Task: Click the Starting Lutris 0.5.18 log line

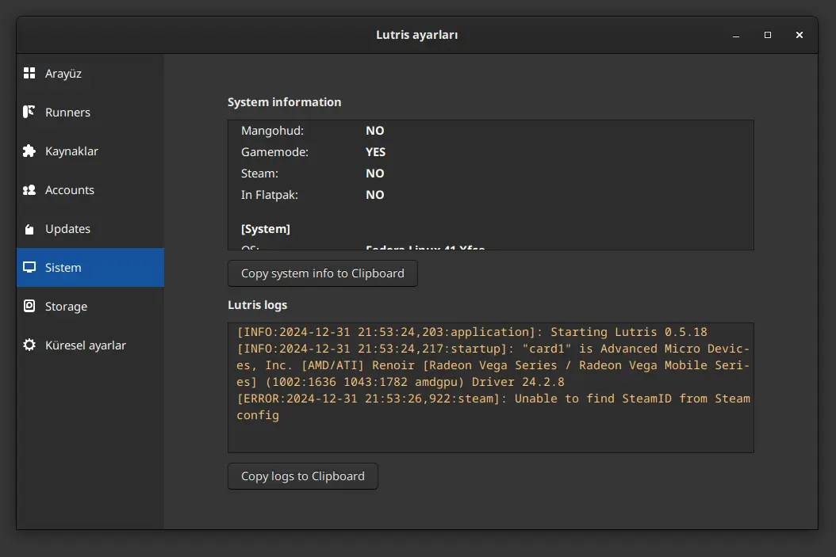Action: 472,332
